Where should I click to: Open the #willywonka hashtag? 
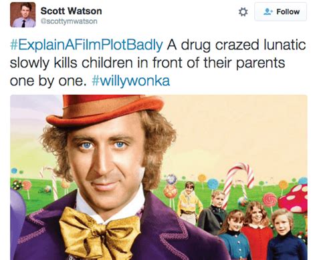131,81
